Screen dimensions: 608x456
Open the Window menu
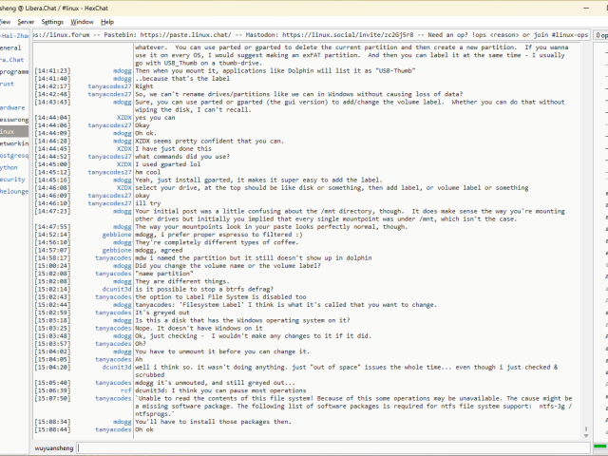(x=83, y=21)
